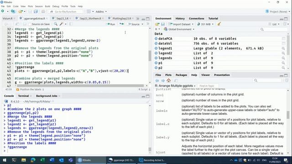
Task: Click the Print document icon
Action: click(43, 11)
